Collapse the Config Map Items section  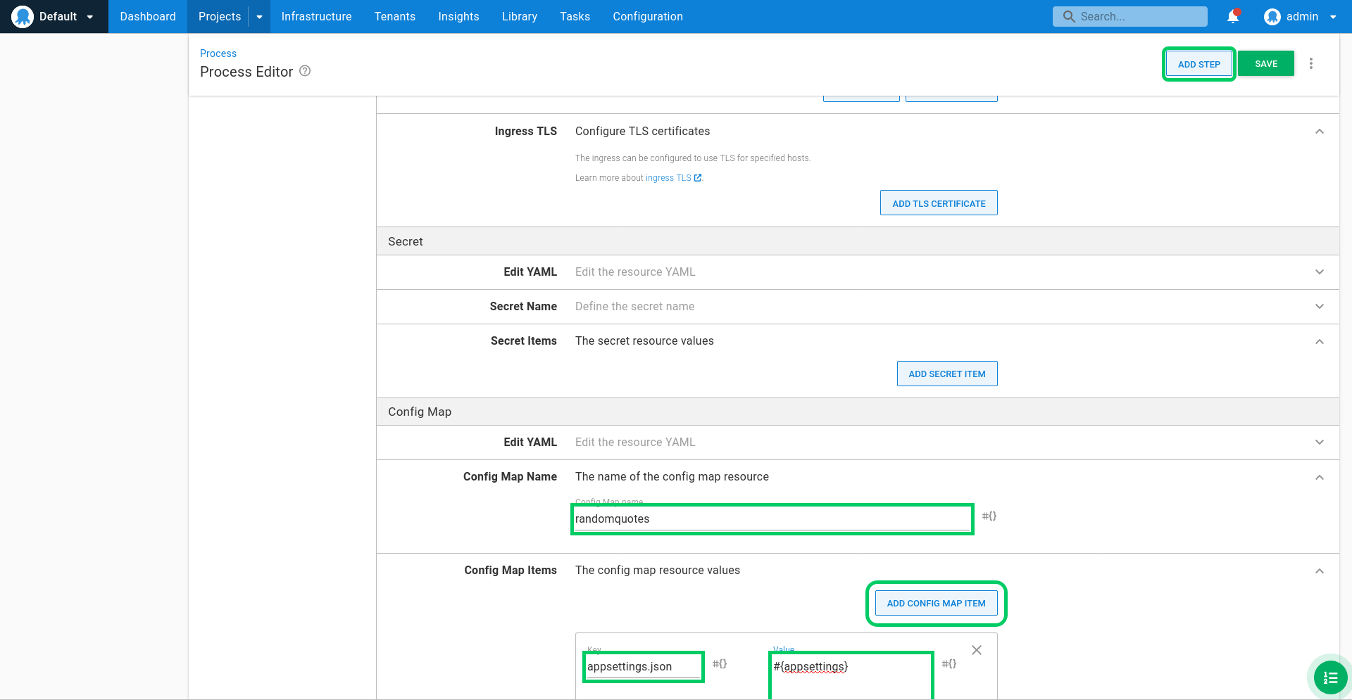tap(1320, 571)
